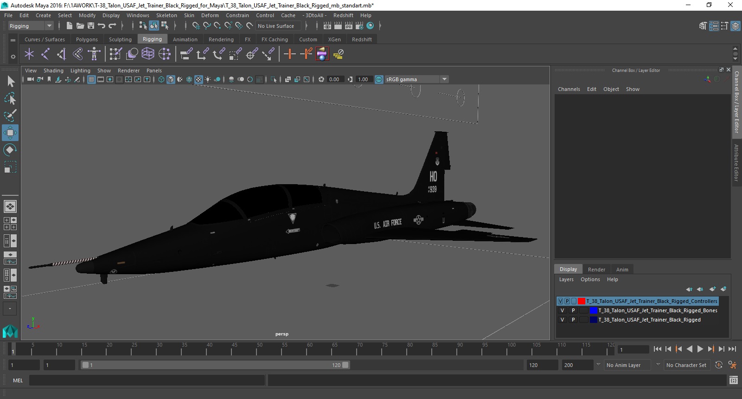Viewport: 742px width, 399px height.
Task: Open a scene file from status line
Action: coord(80,26)
